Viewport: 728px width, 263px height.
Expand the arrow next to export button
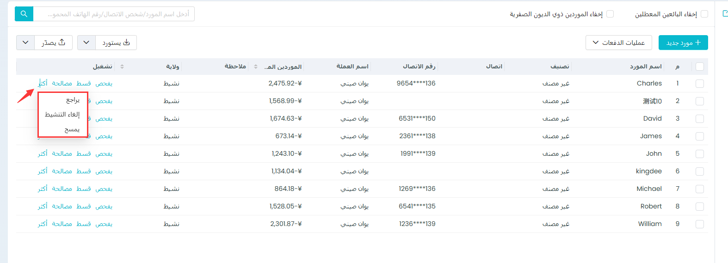(25, 43)
